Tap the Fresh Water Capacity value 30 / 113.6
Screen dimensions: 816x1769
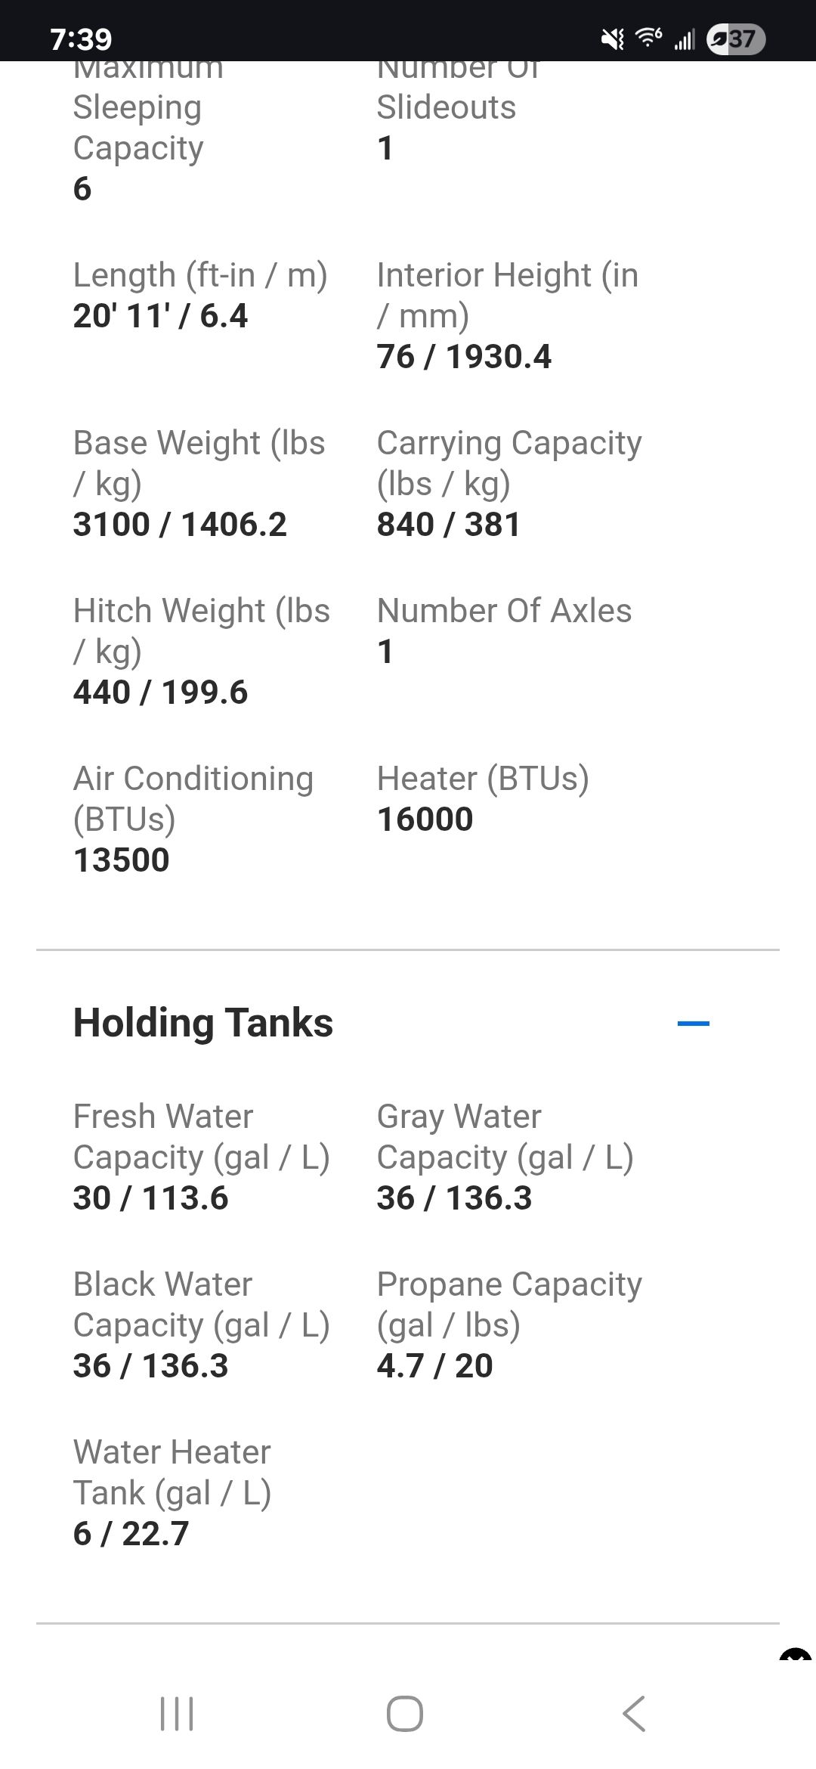tap(150, 1198)
